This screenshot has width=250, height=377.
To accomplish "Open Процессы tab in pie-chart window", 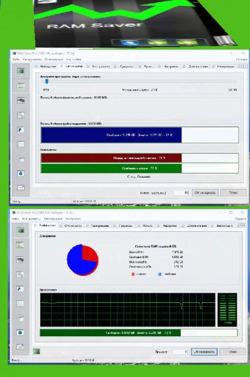I will 123,226.
